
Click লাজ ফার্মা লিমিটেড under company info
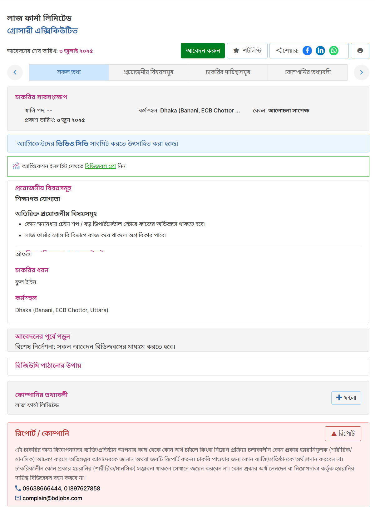pyautogui.click(x=37, y=405)
